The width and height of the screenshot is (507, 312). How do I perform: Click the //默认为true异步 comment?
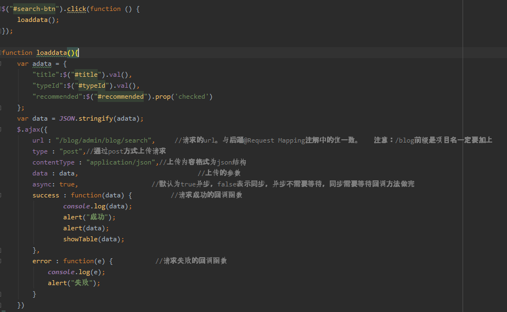tap(283, 184)
